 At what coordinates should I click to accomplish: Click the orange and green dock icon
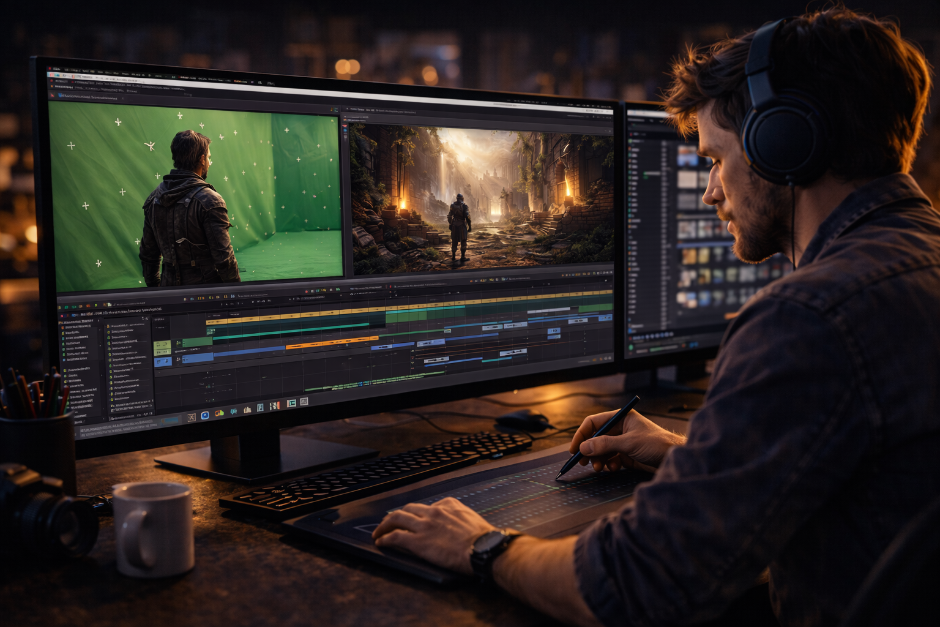click(219, 413)
